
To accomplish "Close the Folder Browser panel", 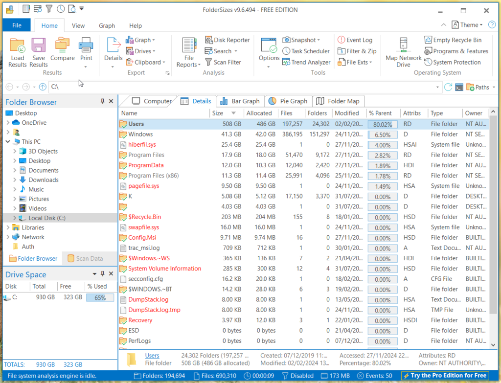I will click(x=111, y=101).
